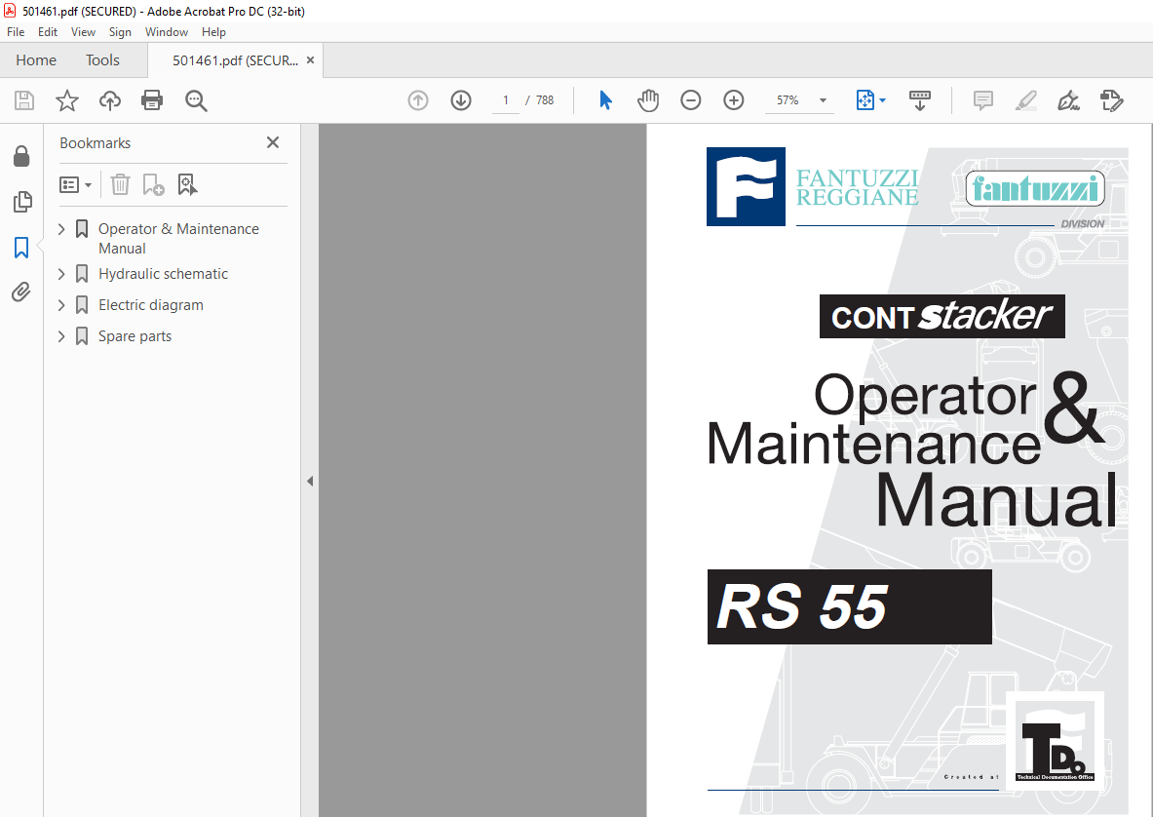Go to next page arrow
The width and height of the screenshot is (1153, 817).
461,100
